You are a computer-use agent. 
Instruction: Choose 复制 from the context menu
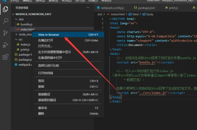pyautogui.click(x=68, y=87)
